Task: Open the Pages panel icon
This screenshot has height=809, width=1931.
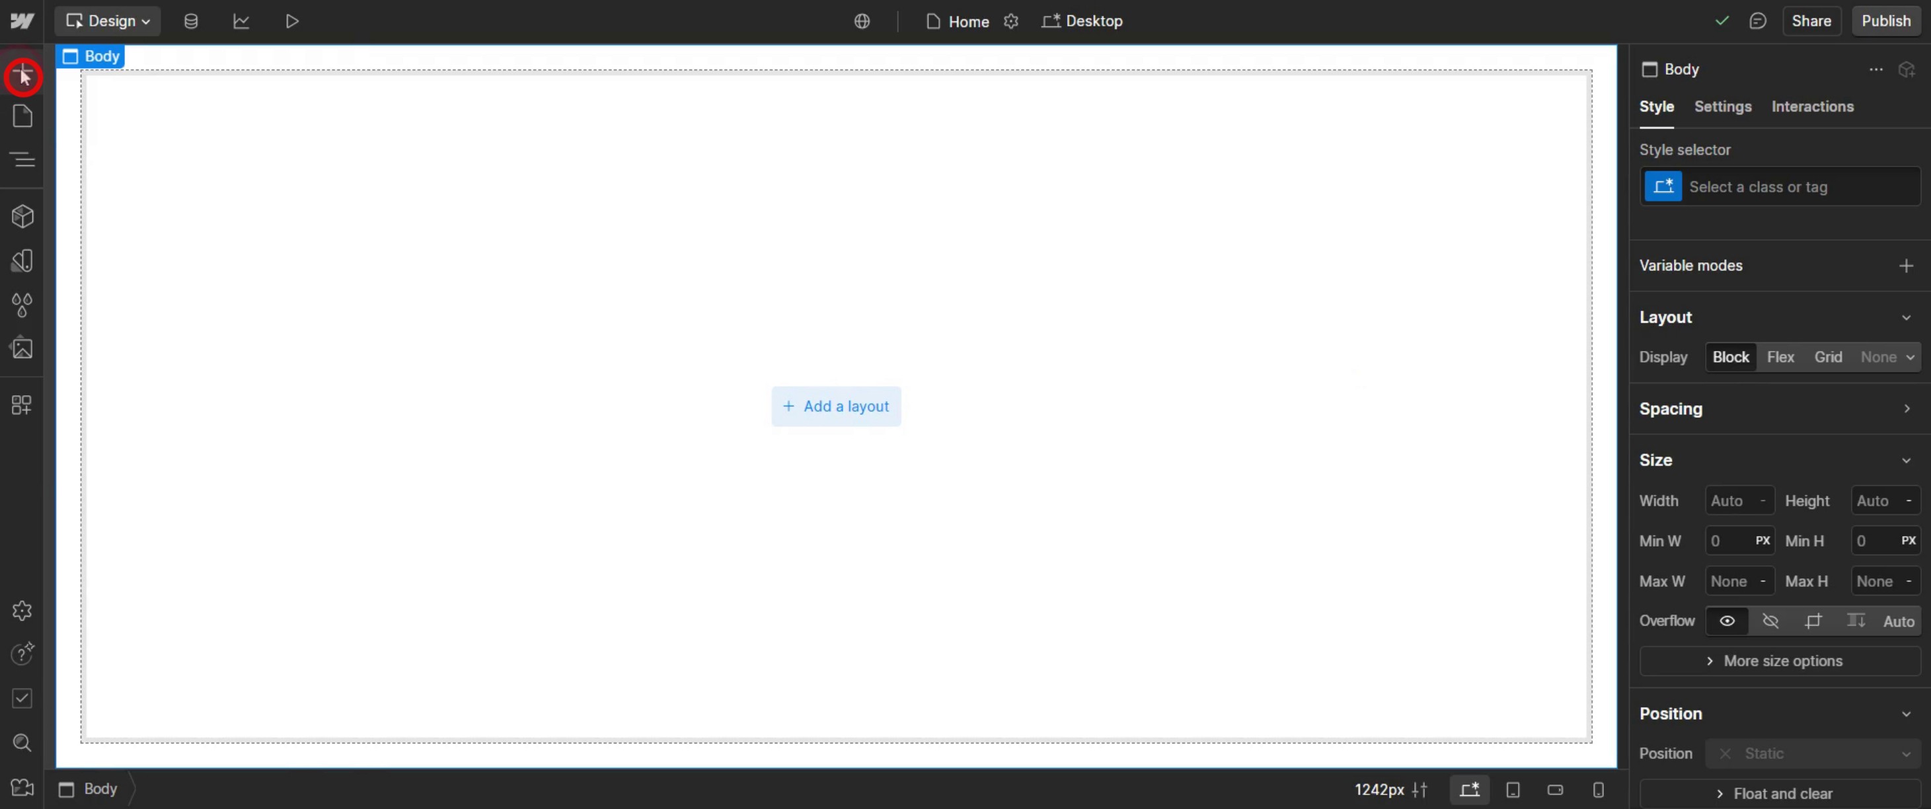Action: point(22,116)
